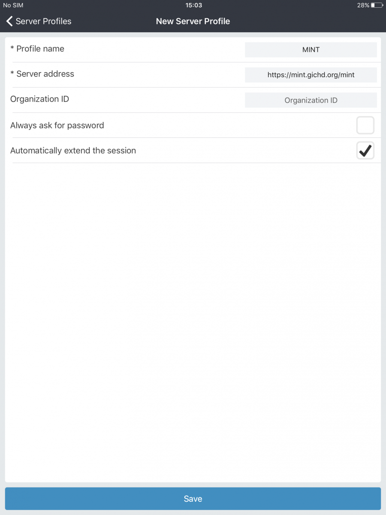The height and width of the screenshot is (515, 386).
Task: Click the Server address row label
Action: [45, 74]
